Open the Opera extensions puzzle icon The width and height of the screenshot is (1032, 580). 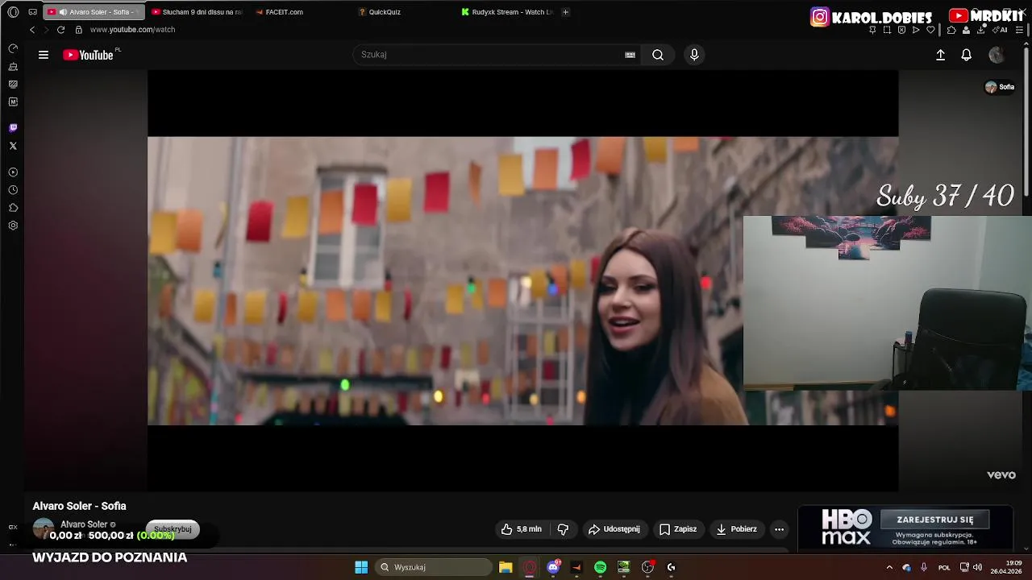(x=951, y=30)
